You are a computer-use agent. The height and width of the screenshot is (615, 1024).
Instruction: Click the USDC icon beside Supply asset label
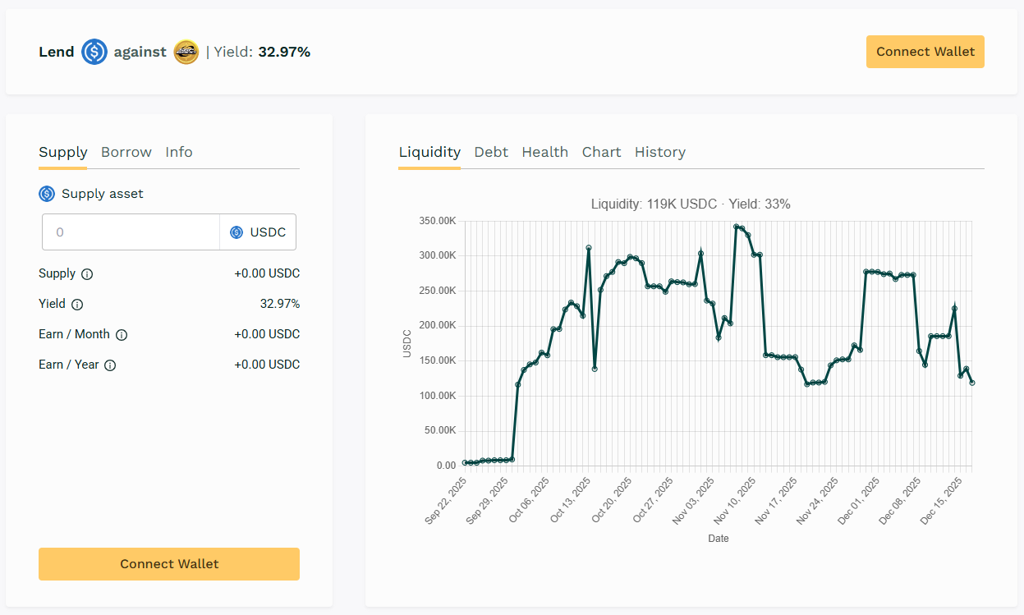coord(47,194)
